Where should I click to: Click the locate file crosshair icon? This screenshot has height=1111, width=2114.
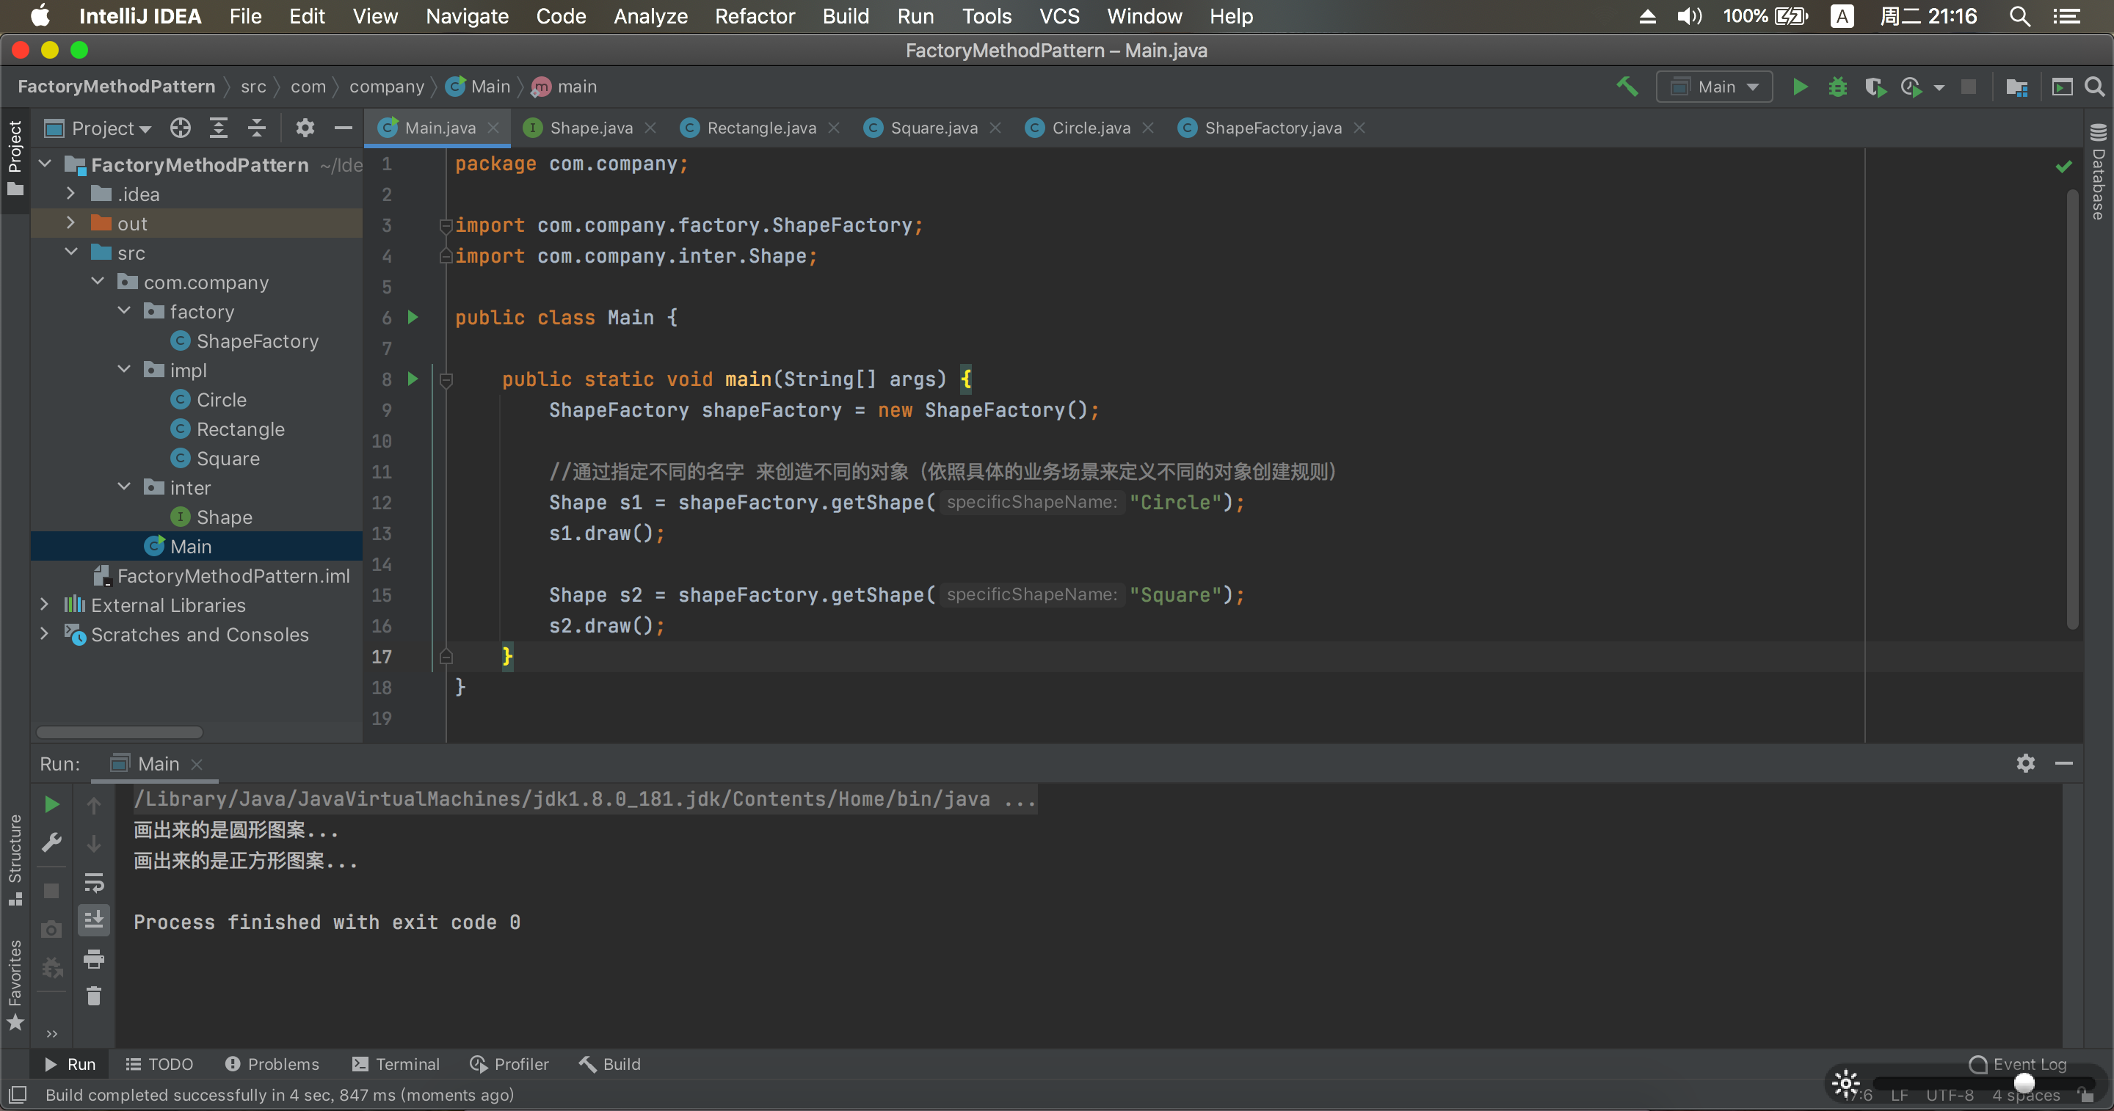(x=181, y=128)
